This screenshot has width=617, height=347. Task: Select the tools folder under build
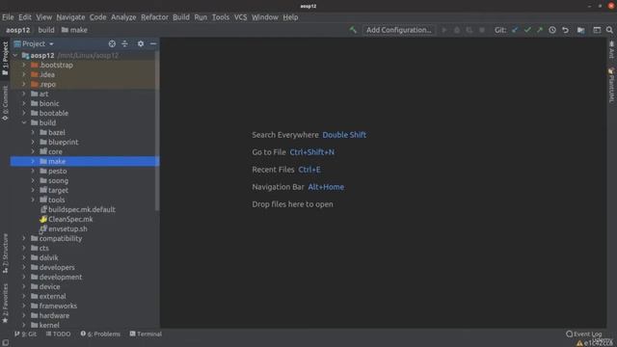[56, 200]
